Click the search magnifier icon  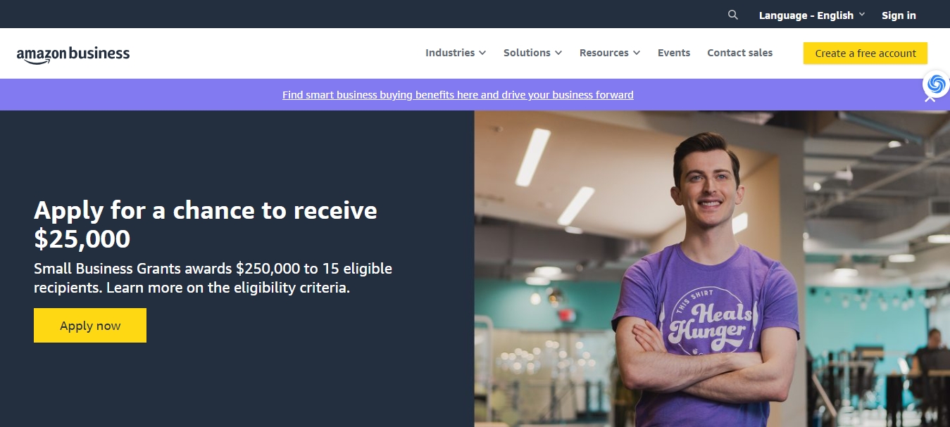coord(733,15)
